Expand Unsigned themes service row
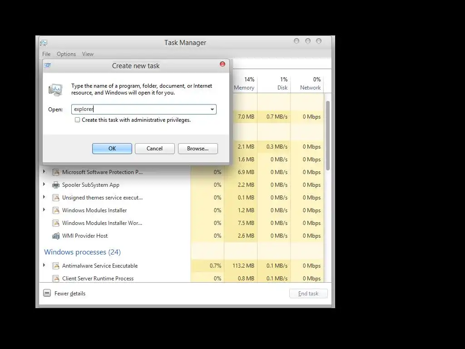The image size is (465, 349). pyautogui.click(x=44, y=197)
